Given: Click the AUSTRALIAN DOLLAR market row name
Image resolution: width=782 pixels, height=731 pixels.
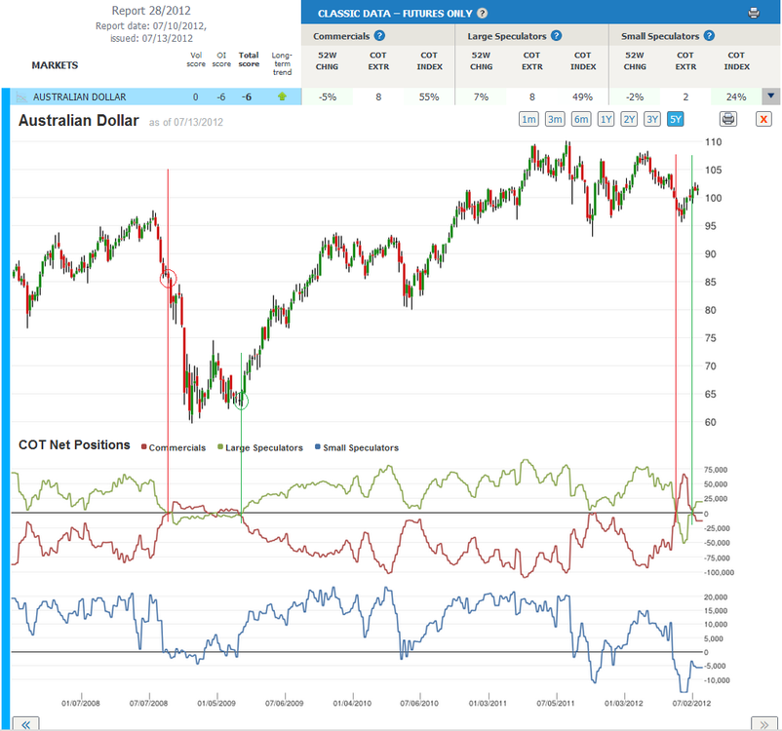Looking at the screenshot, I should tap(79, 96).
